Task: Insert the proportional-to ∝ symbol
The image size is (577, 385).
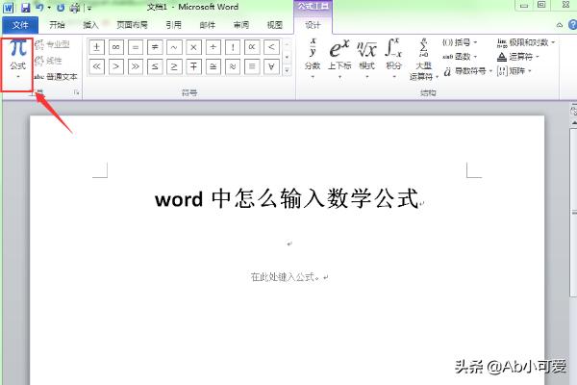Action: pyautogui.click(x=252, y=47)
